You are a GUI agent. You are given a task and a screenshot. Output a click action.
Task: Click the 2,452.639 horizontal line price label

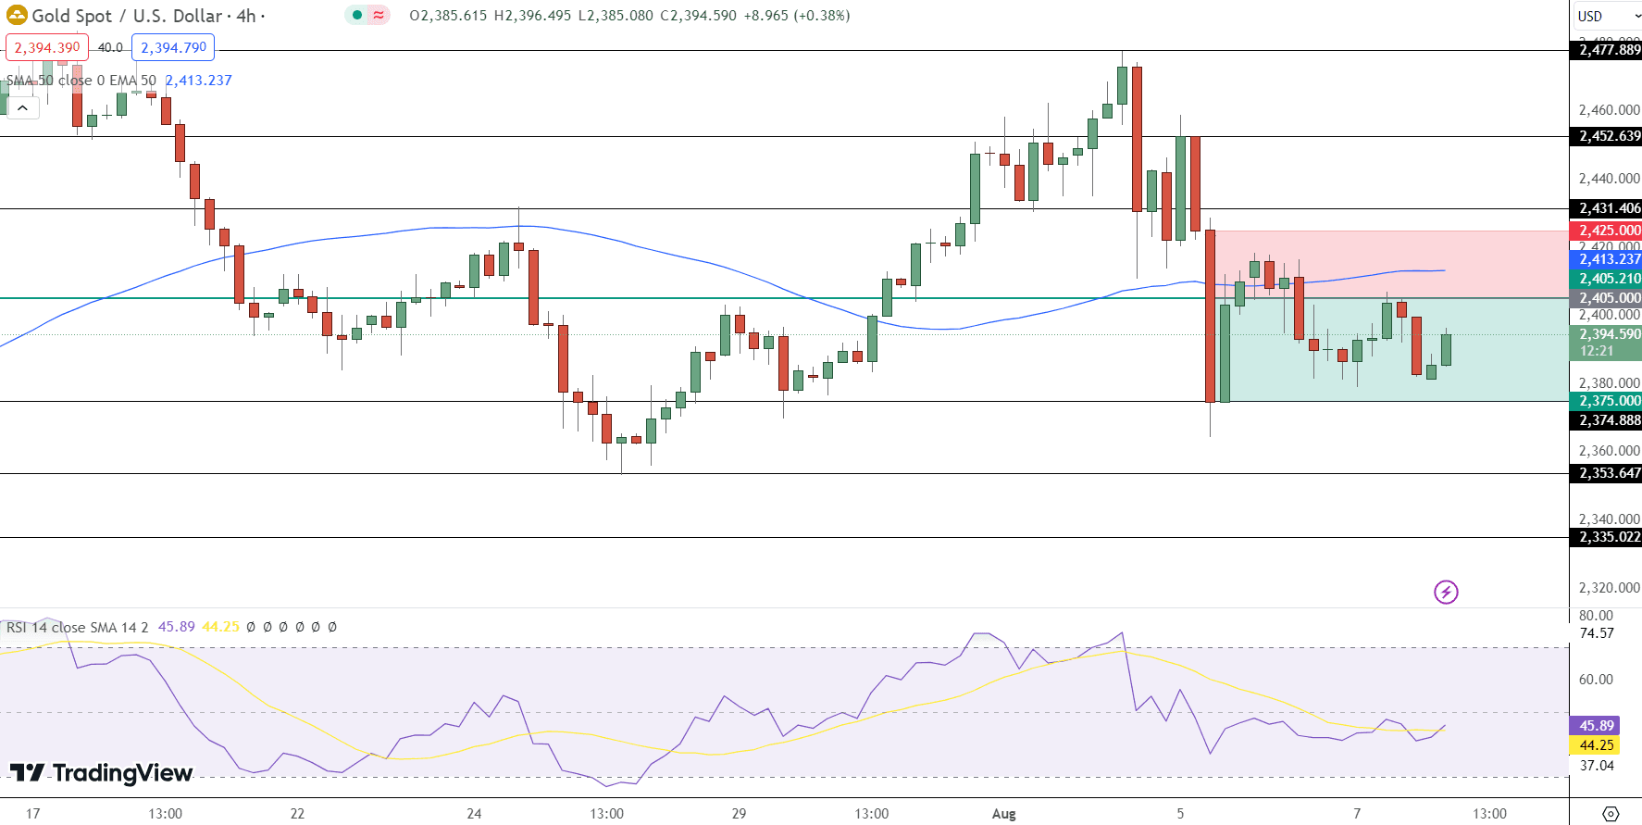coord(1606,136)
